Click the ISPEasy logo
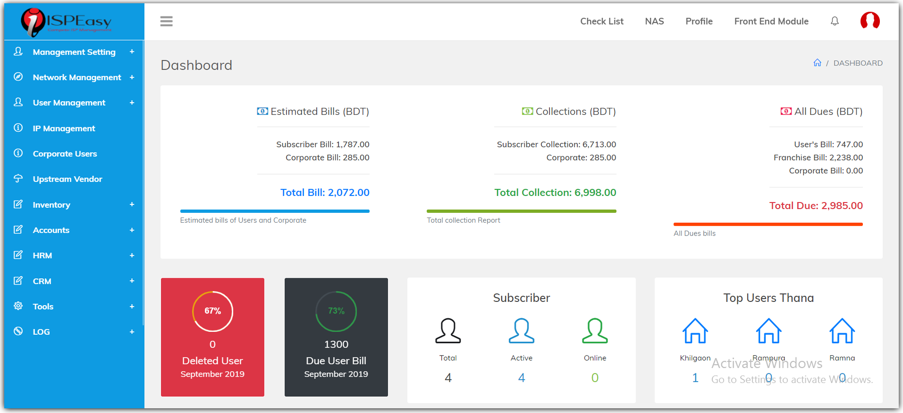This screenshot has width=903, height=413. pyautogui.click(x=67, y=22)
